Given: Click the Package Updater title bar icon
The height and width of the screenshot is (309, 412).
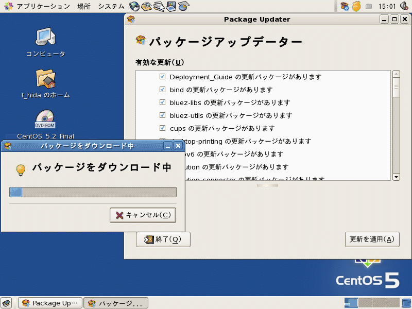Looking at the screenshot, I should coord(131,19).
